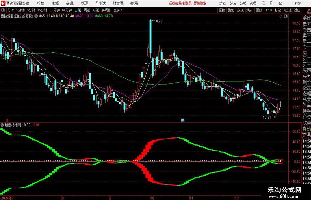The height and width of the screenshot is (200, 311).
Task: Click the red 晋控煤业 title text
Action: [x=200, y=3]
